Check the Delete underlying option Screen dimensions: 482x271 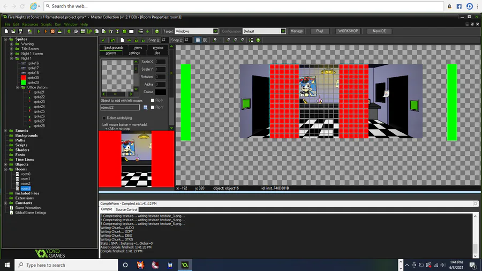click(104, 118)
